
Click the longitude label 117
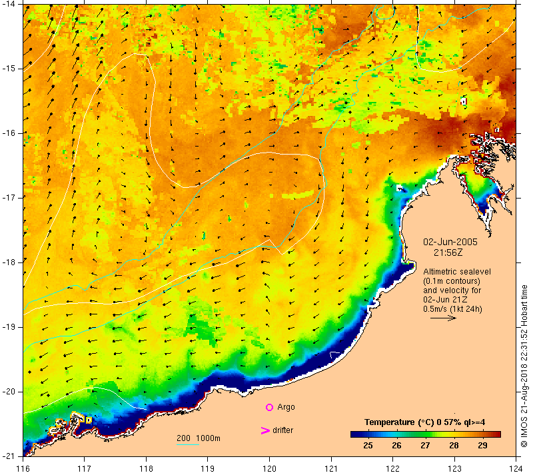pos(85,468)
